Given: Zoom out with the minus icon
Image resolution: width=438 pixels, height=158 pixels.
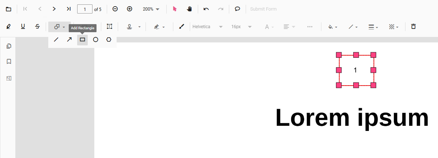Looking at the screenshot, I should click(x=115, y=9).
